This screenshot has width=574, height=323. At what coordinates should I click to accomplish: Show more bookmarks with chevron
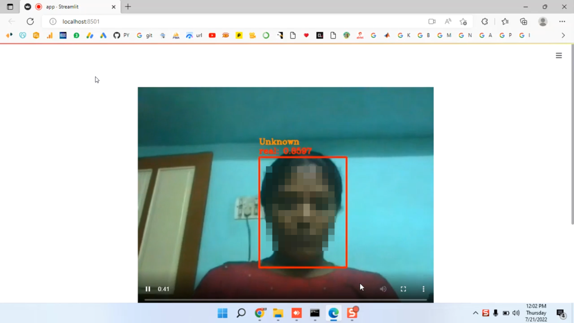point(563,35)
